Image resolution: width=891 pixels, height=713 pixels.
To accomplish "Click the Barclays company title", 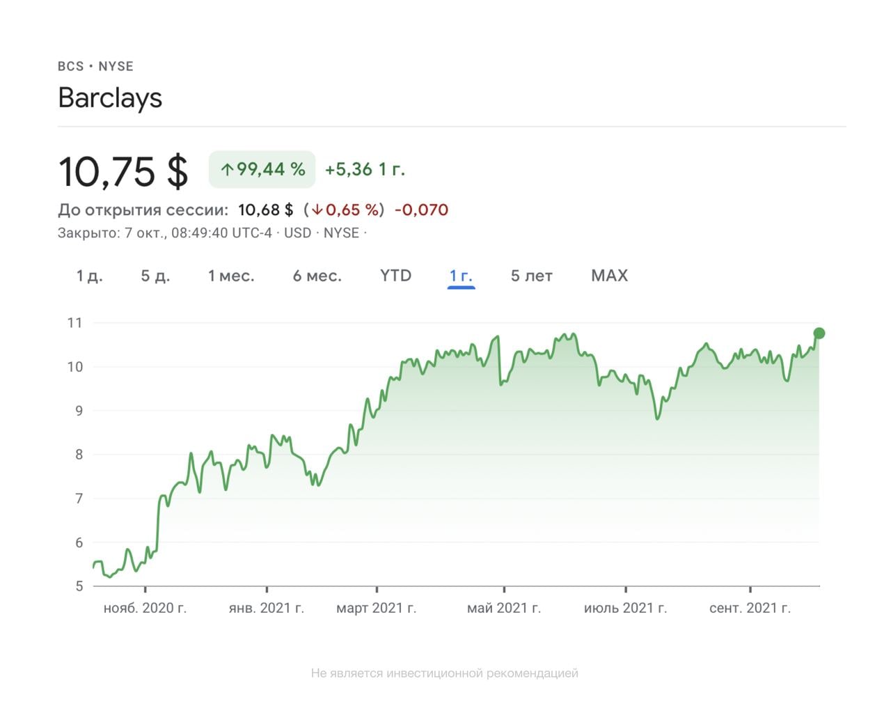I will [x=110, y=98].
